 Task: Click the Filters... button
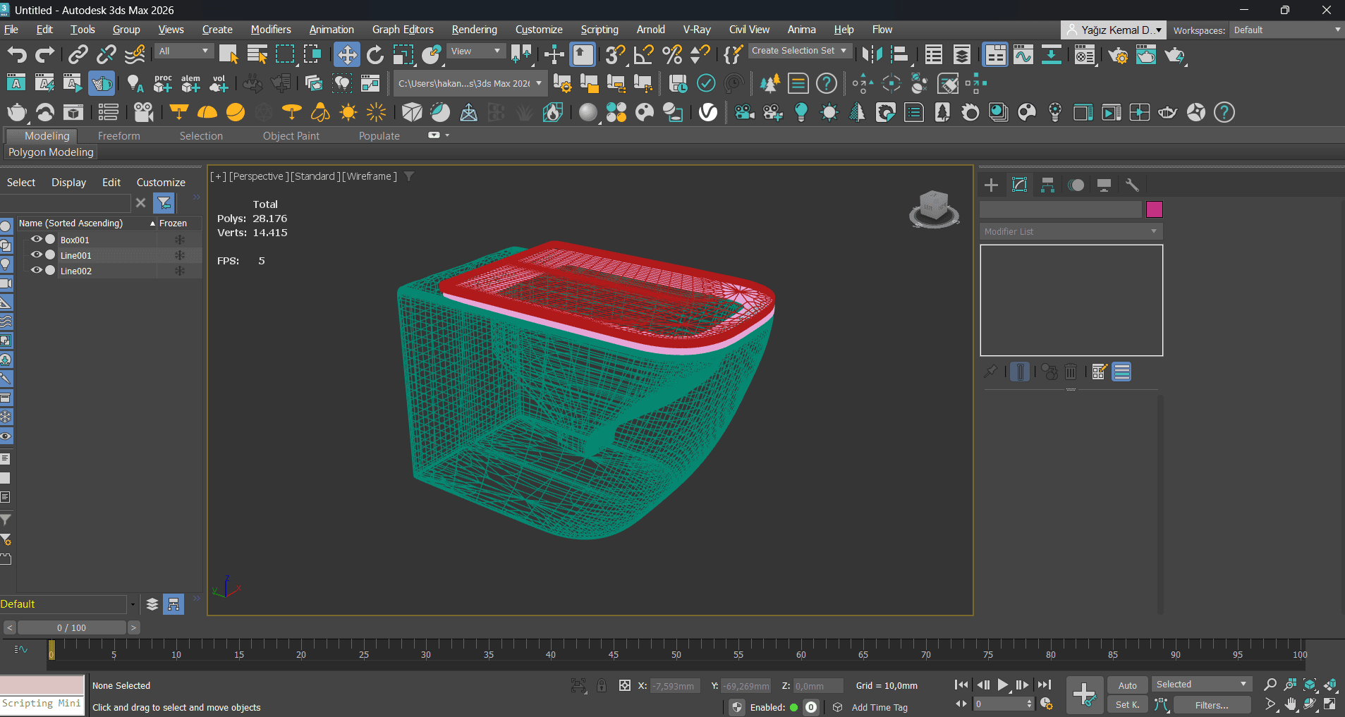click(x=1211, y=705)
